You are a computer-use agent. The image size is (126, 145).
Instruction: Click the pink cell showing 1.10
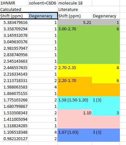[x=75, y=113]
